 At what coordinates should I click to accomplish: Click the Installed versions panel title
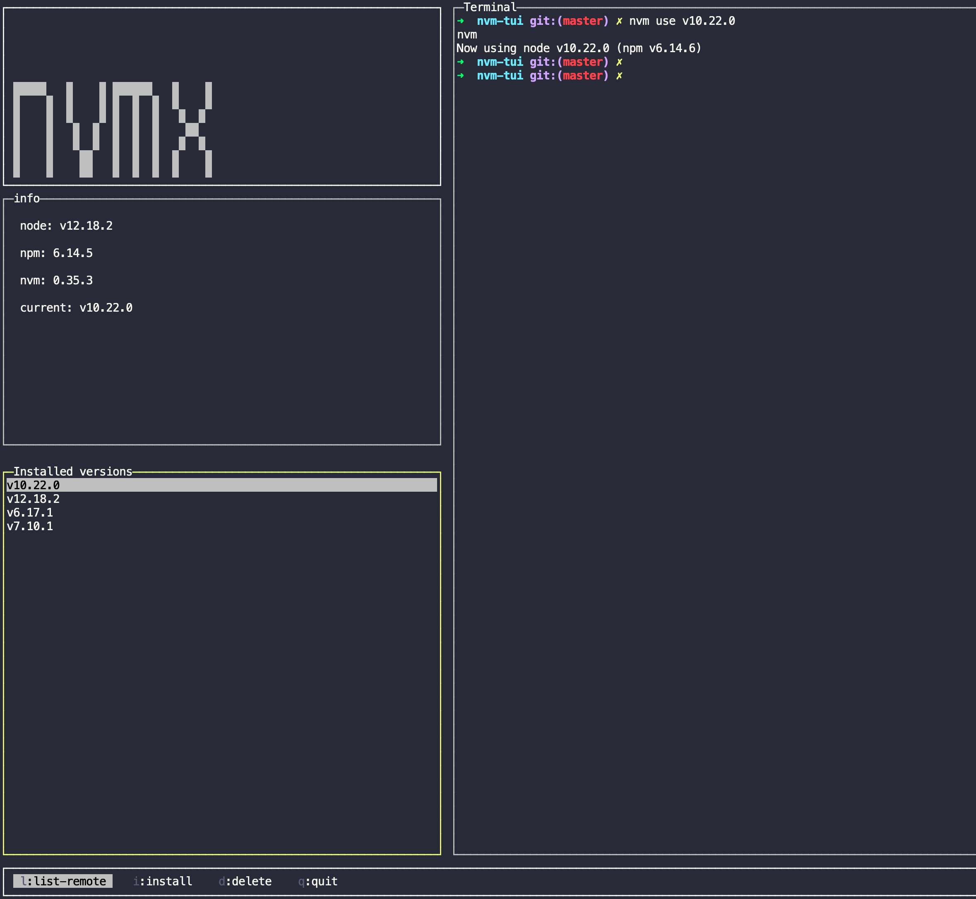pyautogui.click(x=72, y=471)
